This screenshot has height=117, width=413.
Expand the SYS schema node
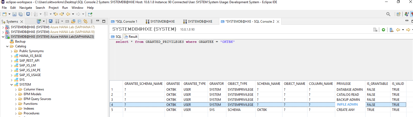pos(11,80)
